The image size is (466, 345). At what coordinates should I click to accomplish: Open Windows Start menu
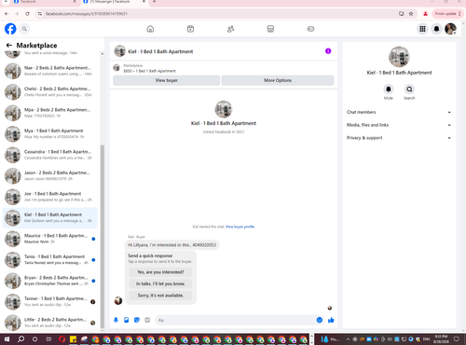[x=7, y=339]
